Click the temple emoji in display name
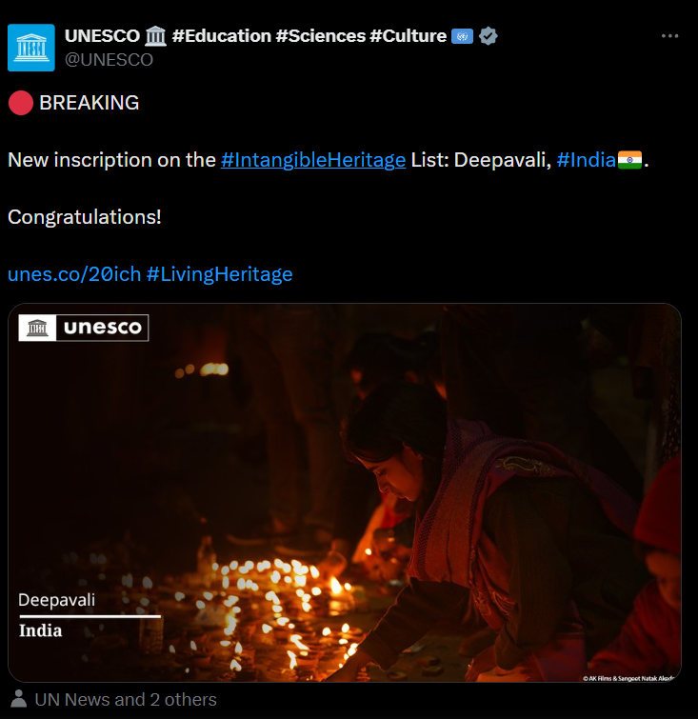698x719 pixels. coord(156,36)
